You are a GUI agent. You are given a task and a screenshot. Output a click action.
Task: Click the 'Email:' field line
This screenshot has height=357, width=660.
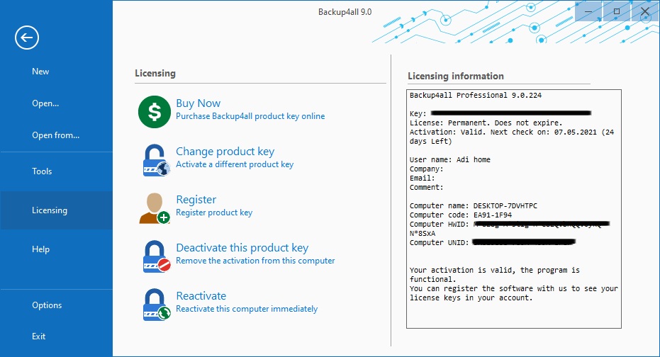point(423,178)
